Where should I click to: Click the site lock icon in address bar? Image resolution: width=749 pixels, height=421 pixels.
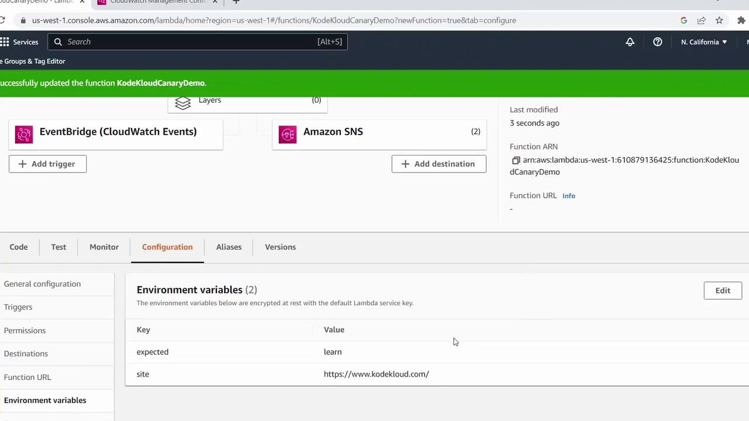click(23, 20)
